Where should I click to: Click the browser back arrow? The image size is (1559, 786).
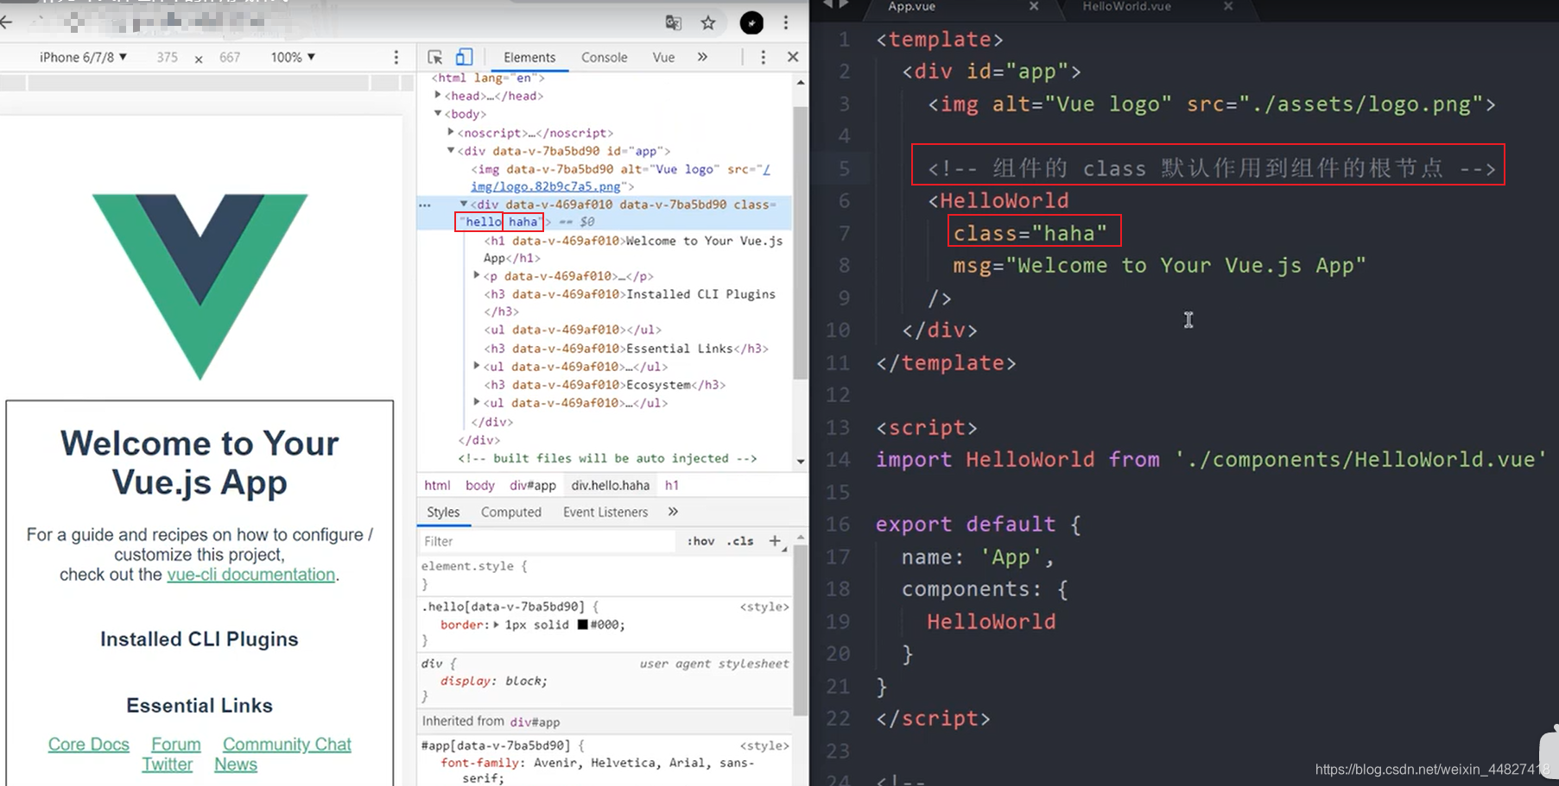point(6,22)
